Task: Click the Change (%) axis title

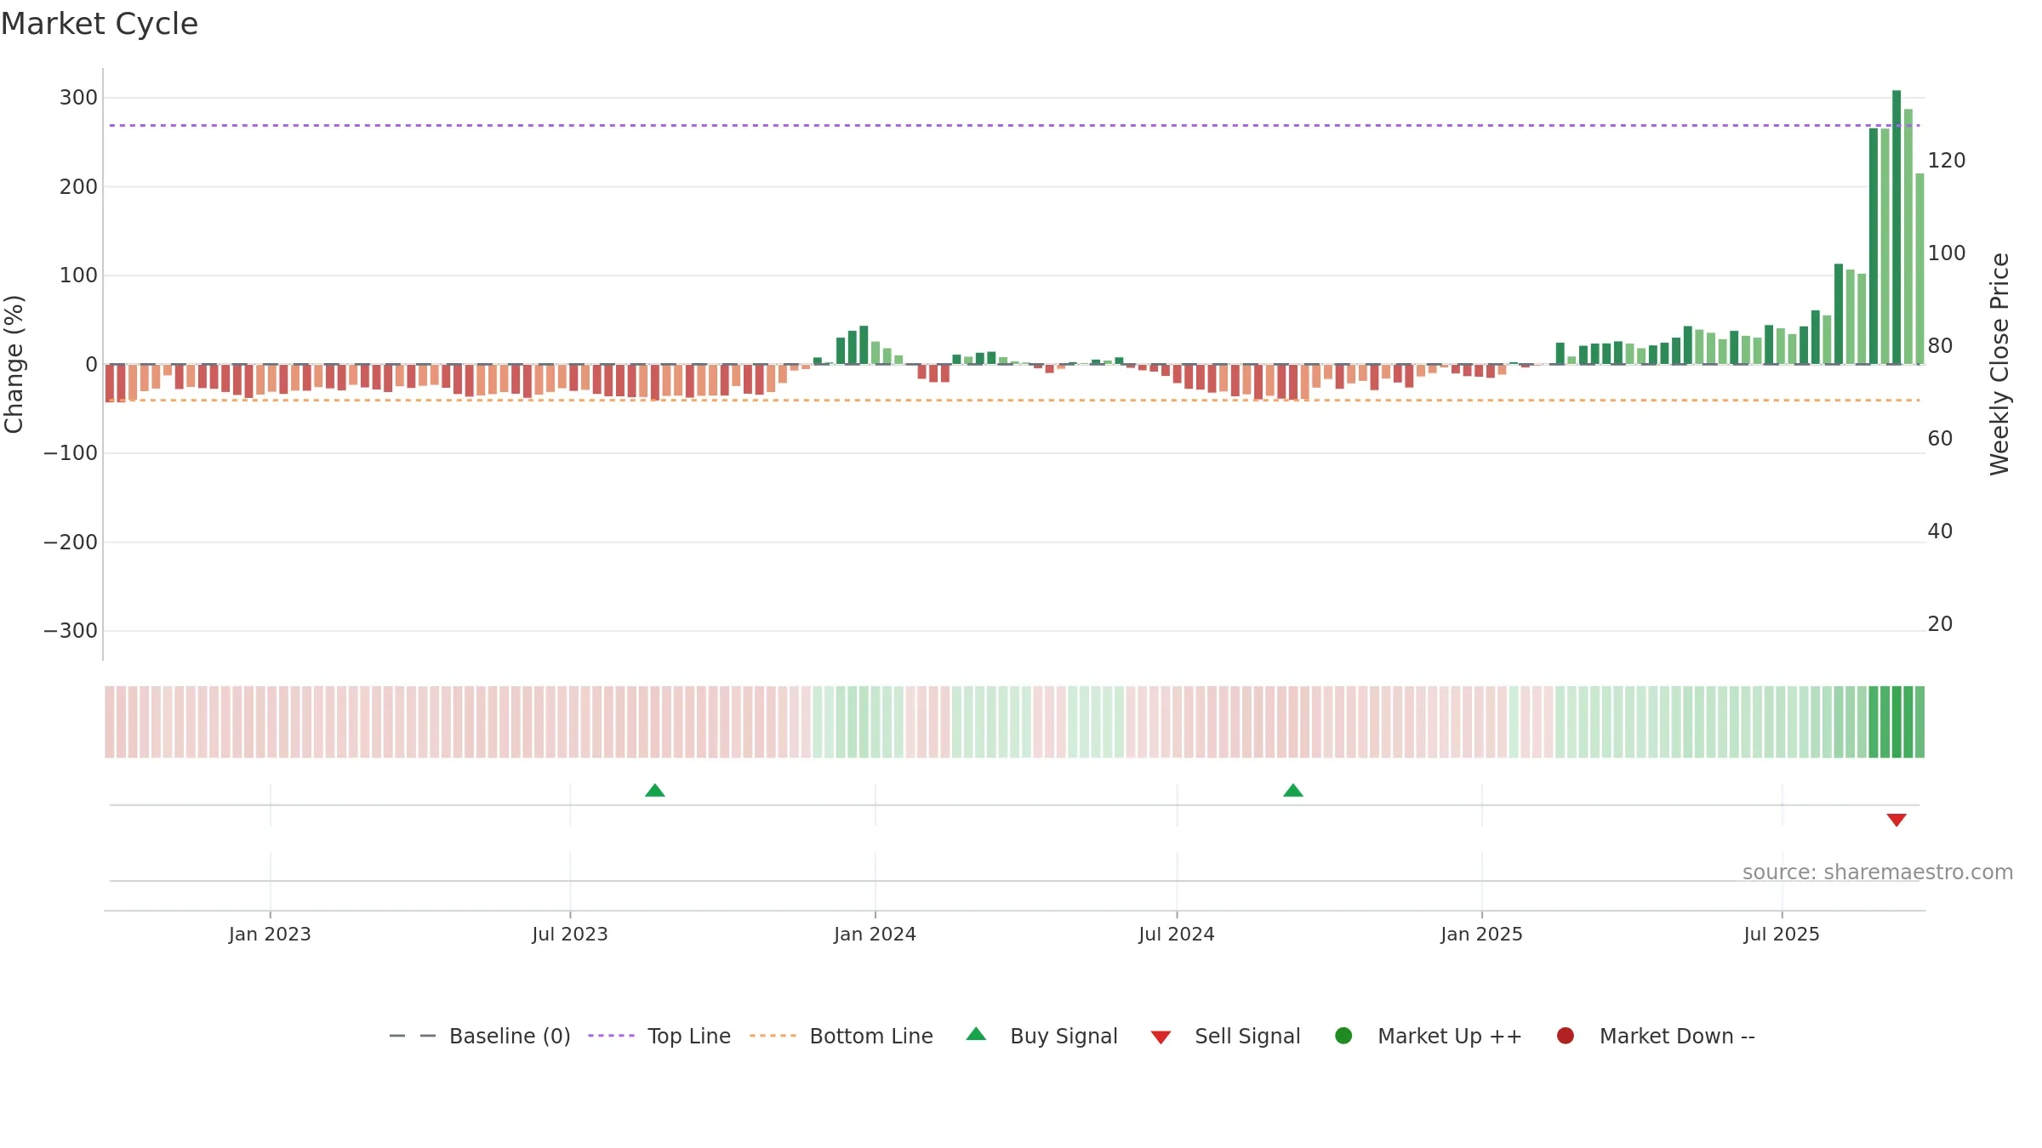Action: (x=14, y=364)
